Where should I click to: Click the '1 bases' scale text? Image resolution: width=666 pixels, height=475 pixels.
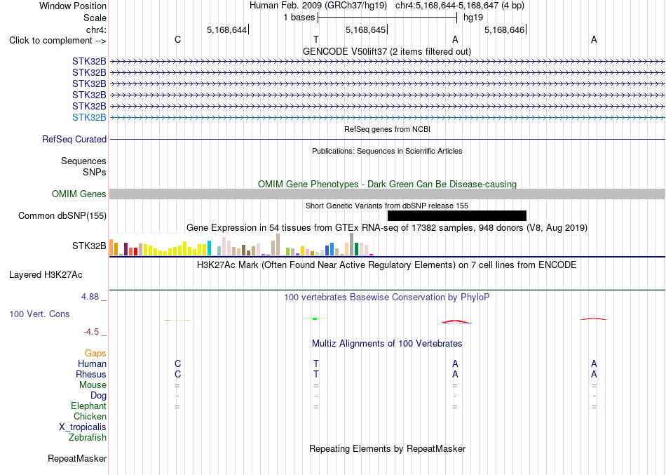pyautogui.click(x=299, y=18)
